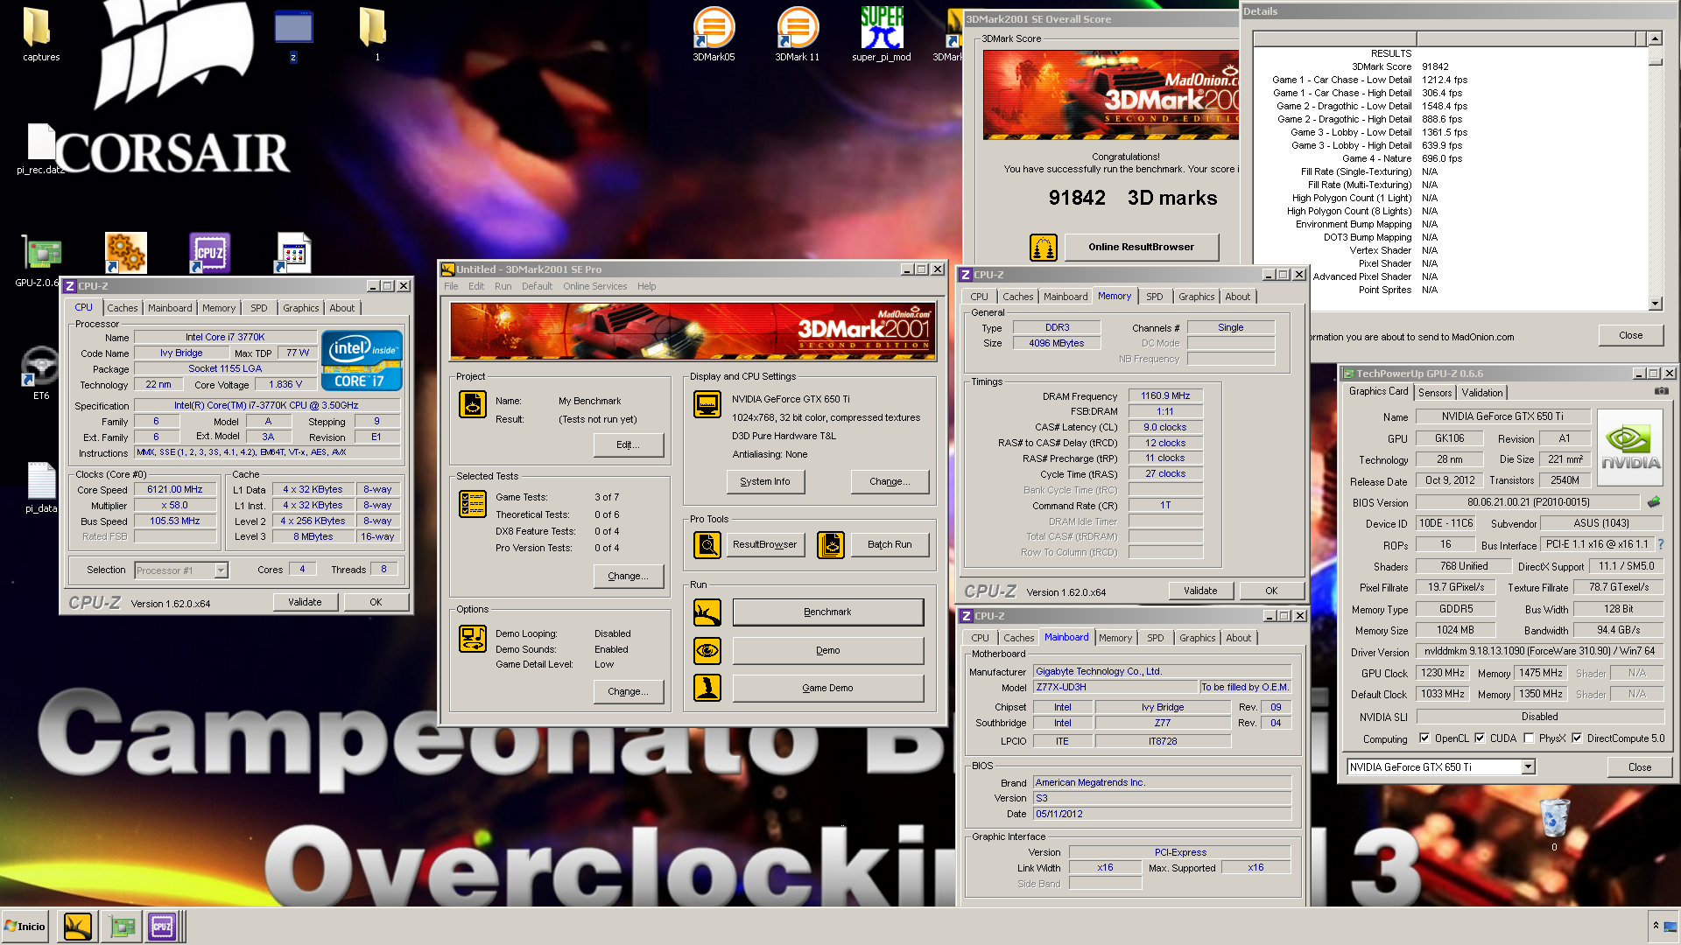Image resolution: width=1681 pixels, height=945 pixels.
Task: Expand the system tray hidden icons arrow
Action: point(1656,925)
